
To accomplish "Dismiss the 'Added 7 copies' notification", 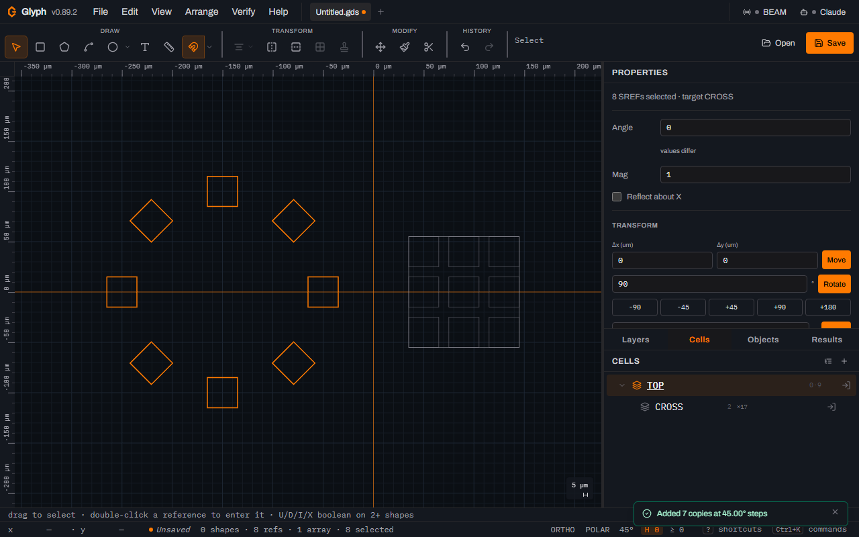I will (835, 512).
